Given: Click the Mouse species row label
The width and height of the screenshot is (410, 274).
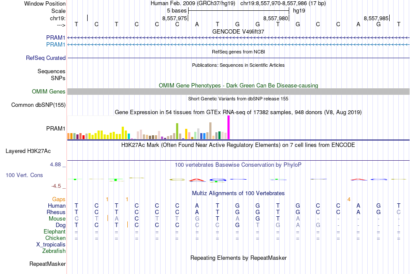Looking at the screenshot, I should (x=57, y=219).
